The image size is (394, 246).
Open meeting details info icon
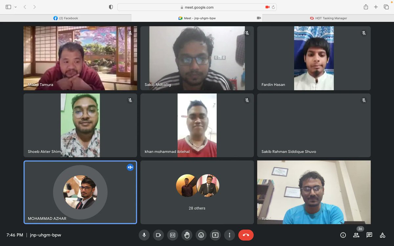343,235
